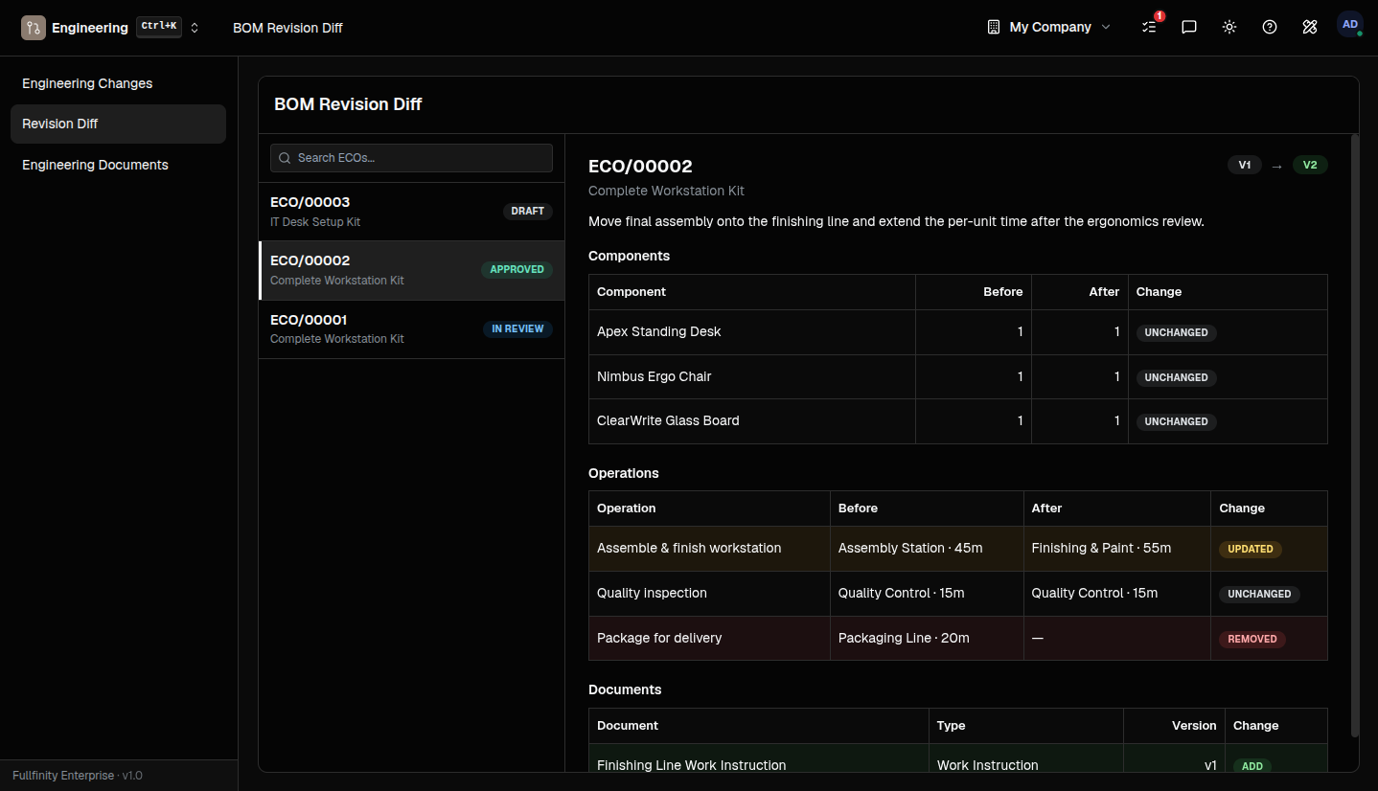Click the APPROVED status badge
Viewport: 1378px width, 791px height.
click(517, 270)
